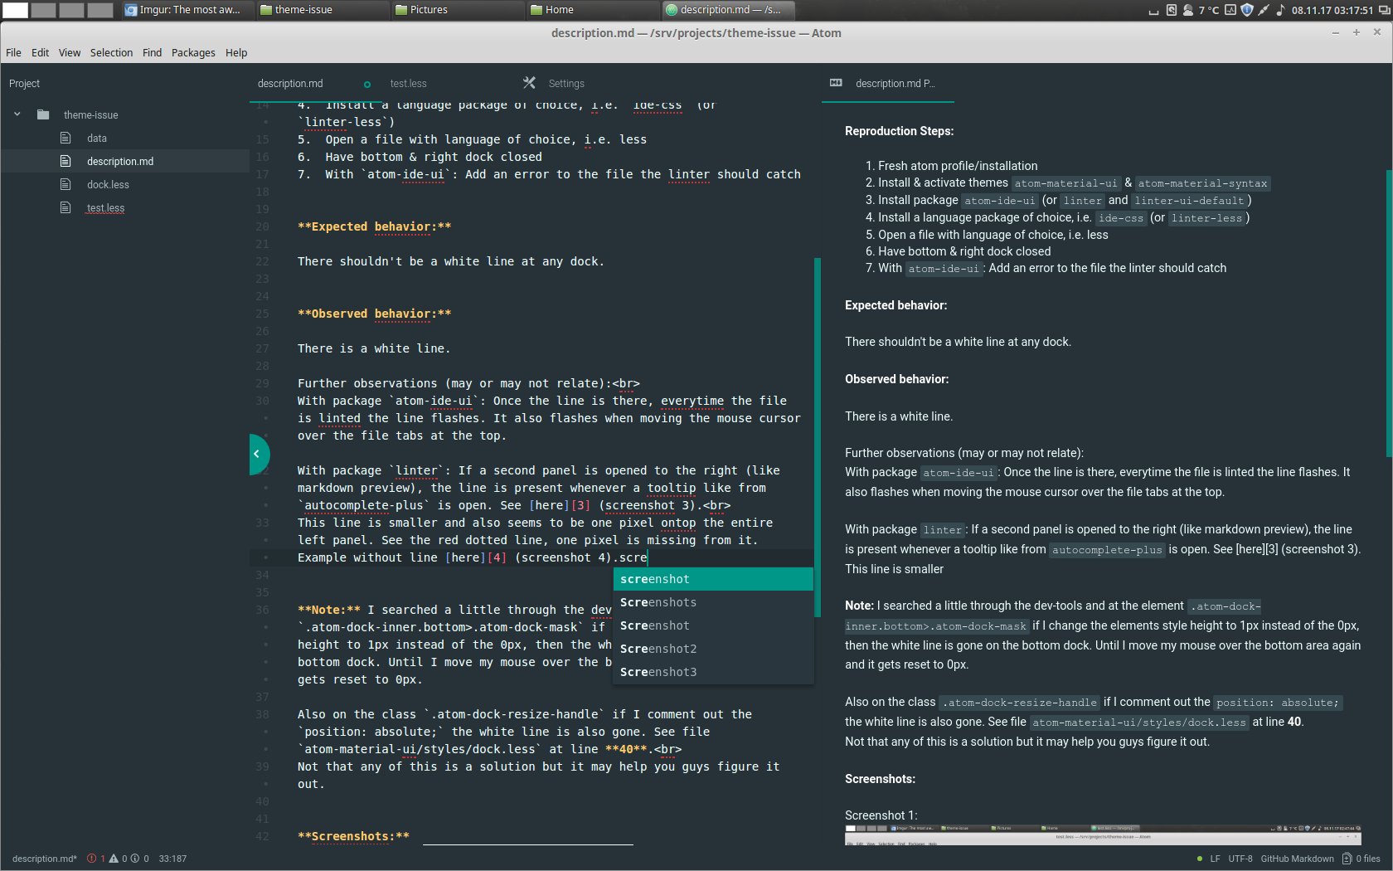1393x871 pixels.
Task: Open the Packages menu
Action: (x=193, y=52)
